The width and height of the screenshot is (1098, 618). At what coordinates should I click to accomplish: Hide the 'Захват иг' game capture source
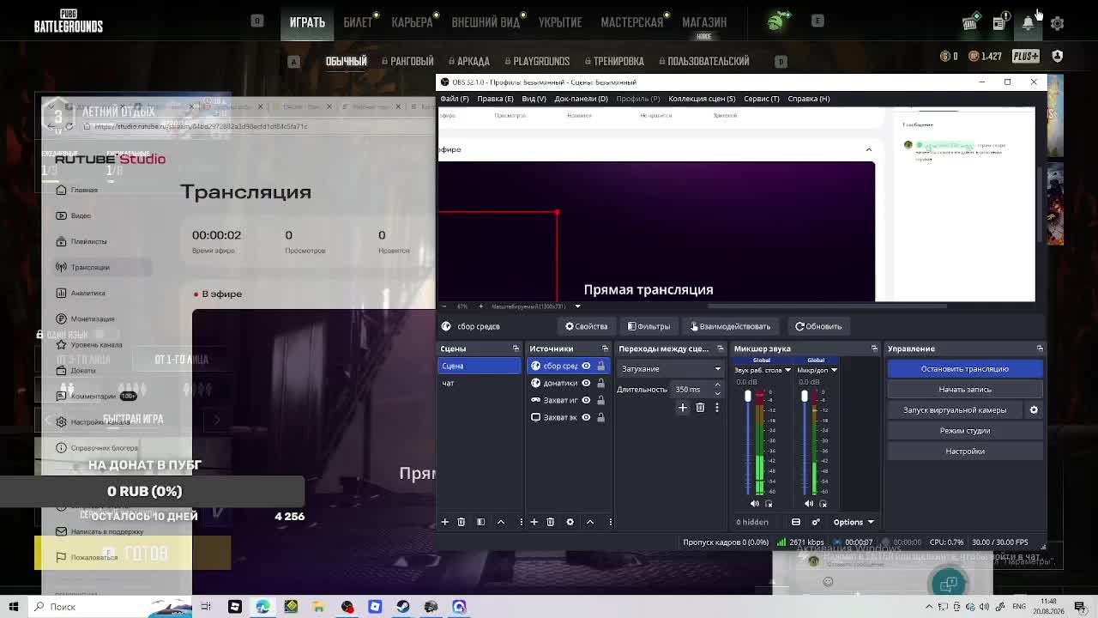[586, 400]
